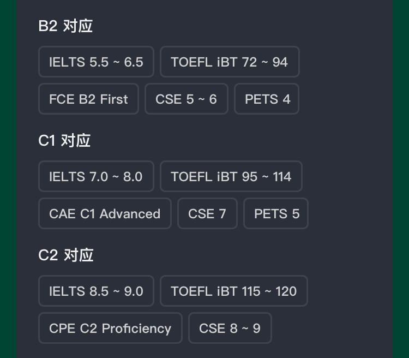The width and height of the screenshot is (409, 358).
Task: Choose the FCE B2 First tag
Action: pyautogui.click(x=88, y=99)
